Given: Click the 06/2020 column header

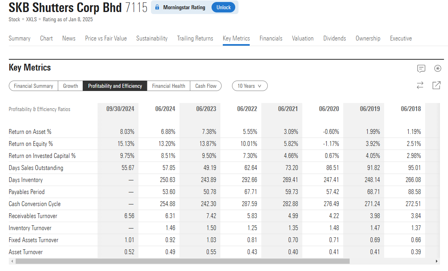Looking at the screenshot, I should point(329,109).
